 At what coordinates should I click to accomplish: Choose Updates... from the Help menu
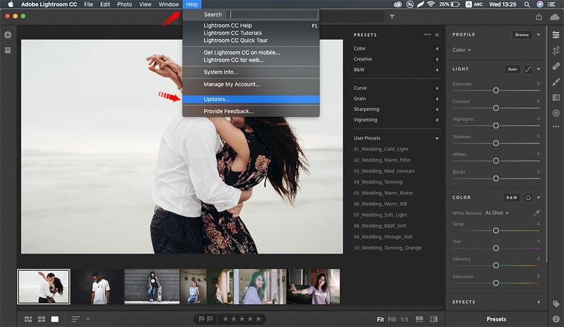217,99
